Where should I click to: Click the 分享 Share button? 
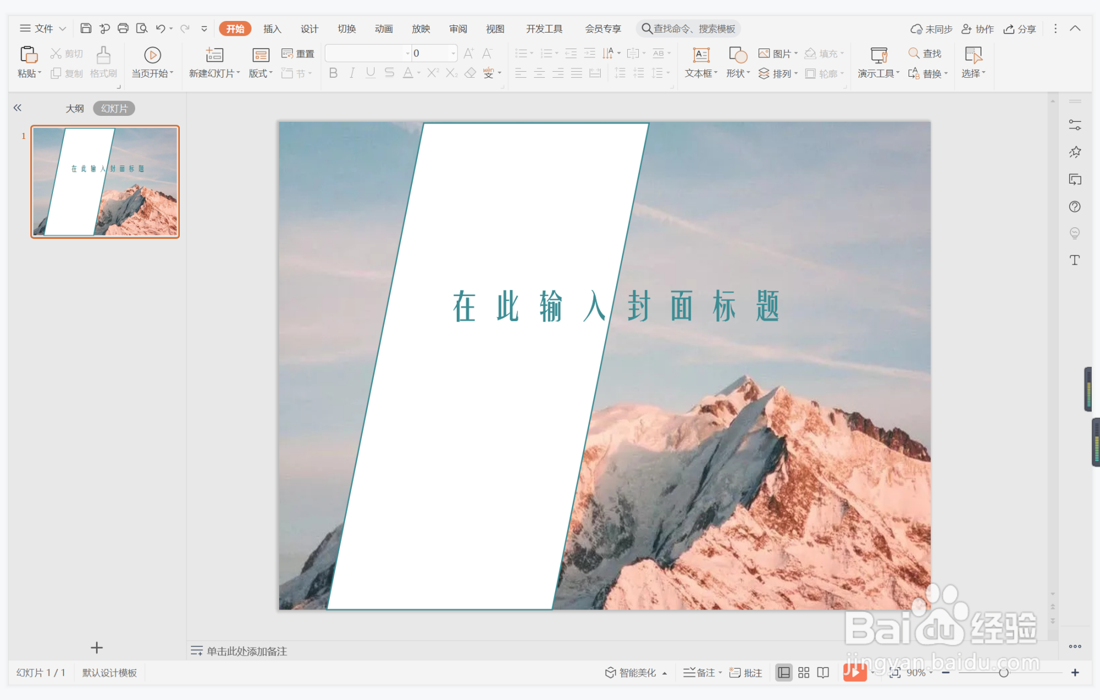tap(1019, 29)
